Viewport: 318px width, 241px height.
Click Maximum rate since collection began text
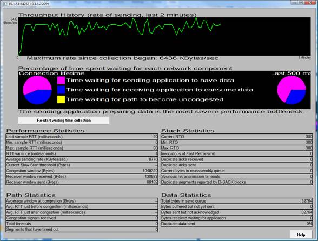(122, 58)
